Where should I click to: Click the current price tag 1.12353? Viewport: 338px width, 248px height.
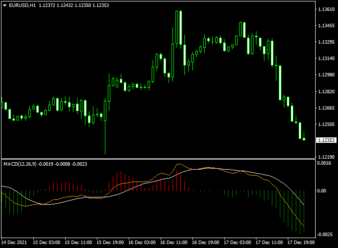(x=327, y=140)
